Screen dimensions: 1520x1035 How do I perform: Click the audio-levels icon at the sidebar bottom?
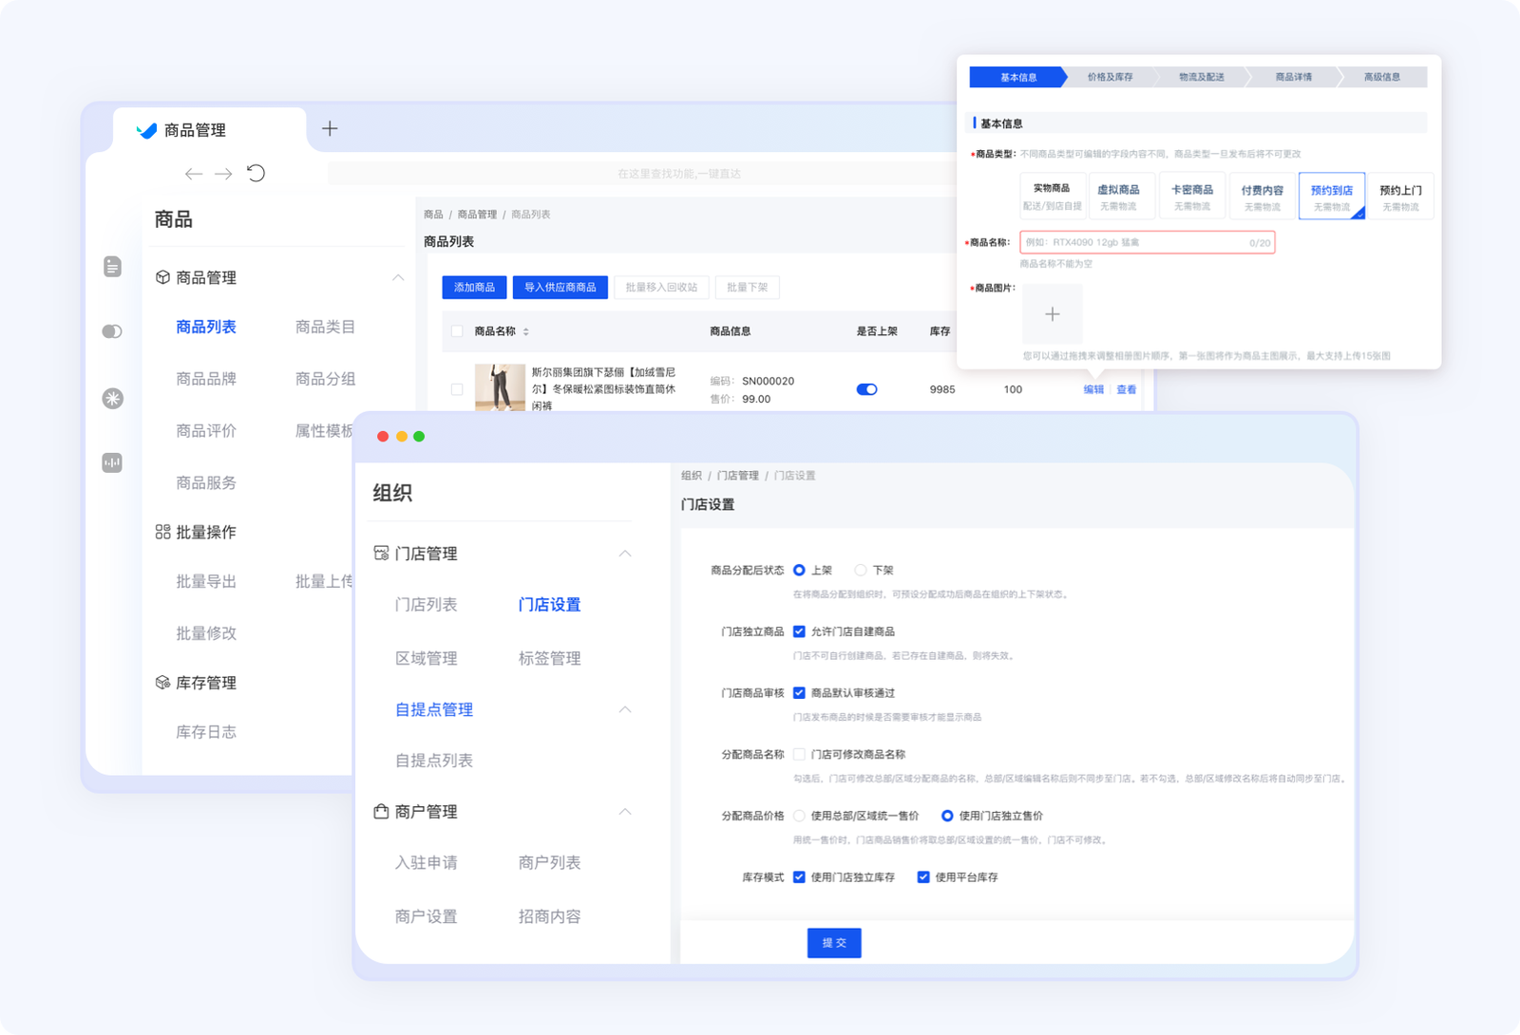click(x=113, y=462)
